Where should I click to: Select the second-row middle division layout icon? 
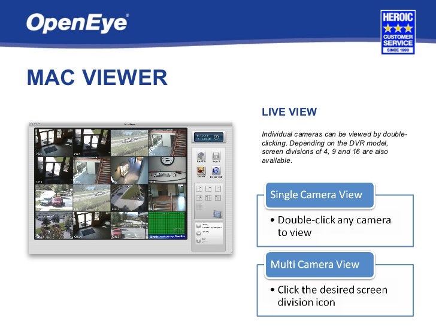(x=208, y=198)
